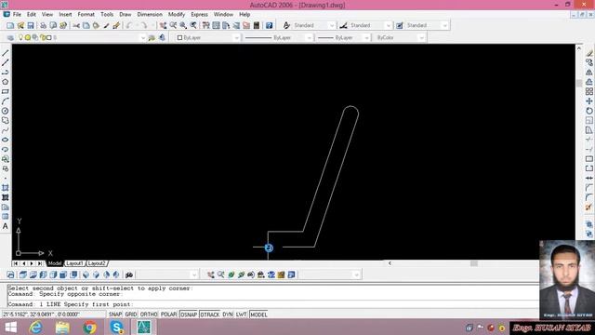Open Google Chrome from taskbar
Image resolution: width=595 pixels, height=335 pixels.
89,327
